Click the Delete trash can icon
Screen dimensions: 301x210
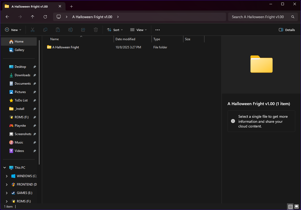click(x=96, y=30)
